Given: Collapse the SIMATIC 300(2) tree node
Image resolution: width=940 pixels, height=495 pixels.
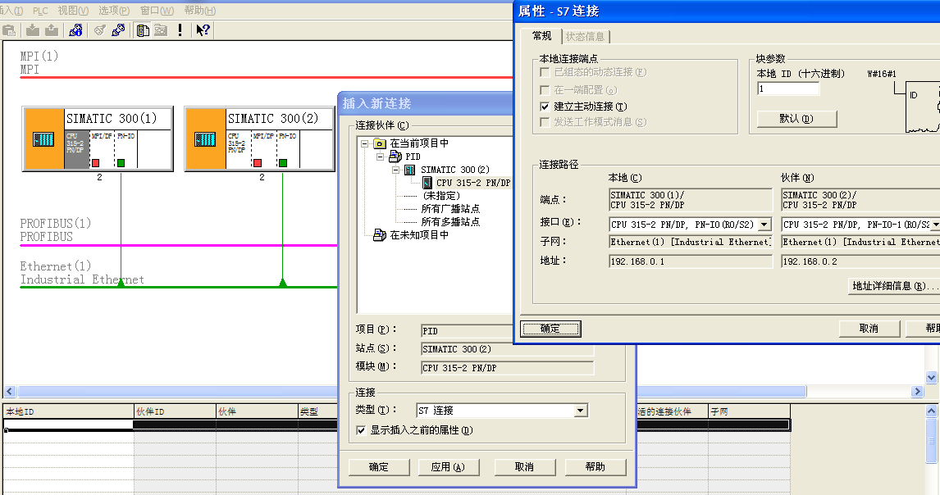Looking at the screenshot, I should point(395,170).
